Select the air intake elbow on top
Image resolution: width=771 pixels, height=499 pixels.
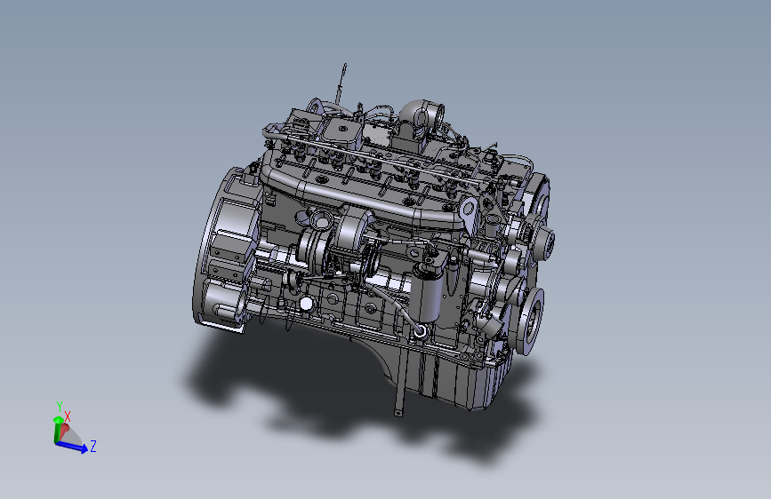pos(421,116)
